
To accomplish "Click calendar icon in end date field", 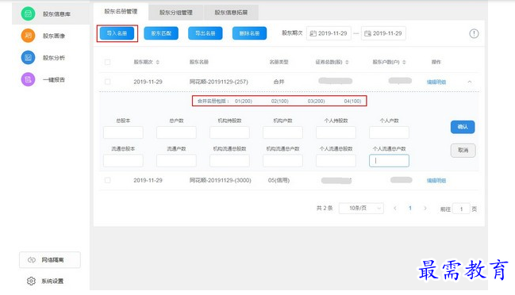I will (367, 33).
